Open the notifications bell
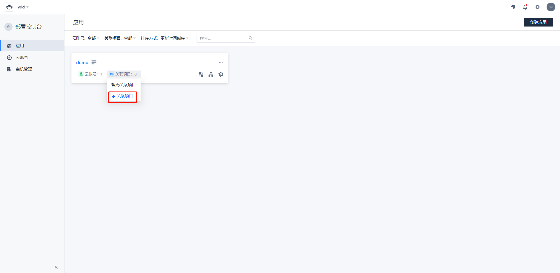 tap(525, 7)
